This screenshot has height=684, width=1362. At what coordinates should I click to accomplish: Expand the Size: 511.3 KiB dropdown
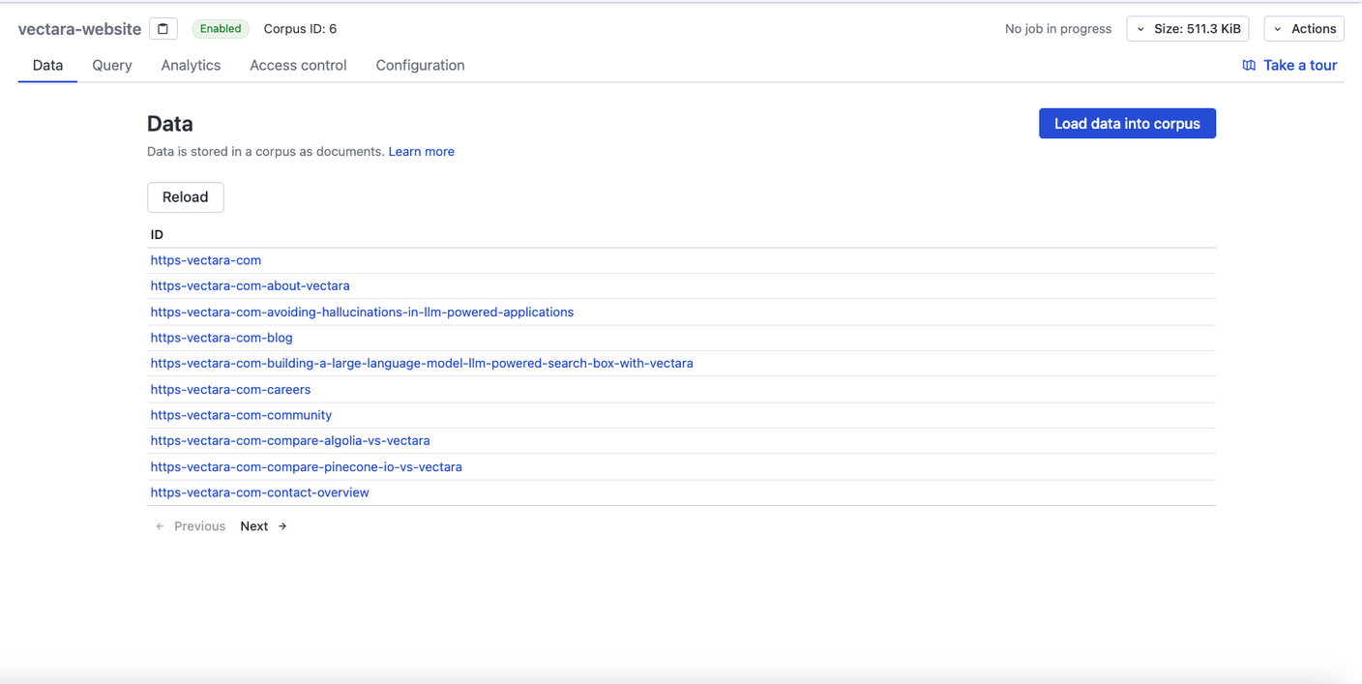pos(1187,29)
